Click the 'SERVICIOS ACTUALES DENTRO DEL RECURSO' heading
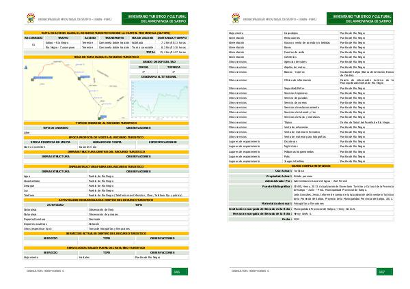Image resolution: width=410 pixels, height=289 pixels. (x=106, y=234)
